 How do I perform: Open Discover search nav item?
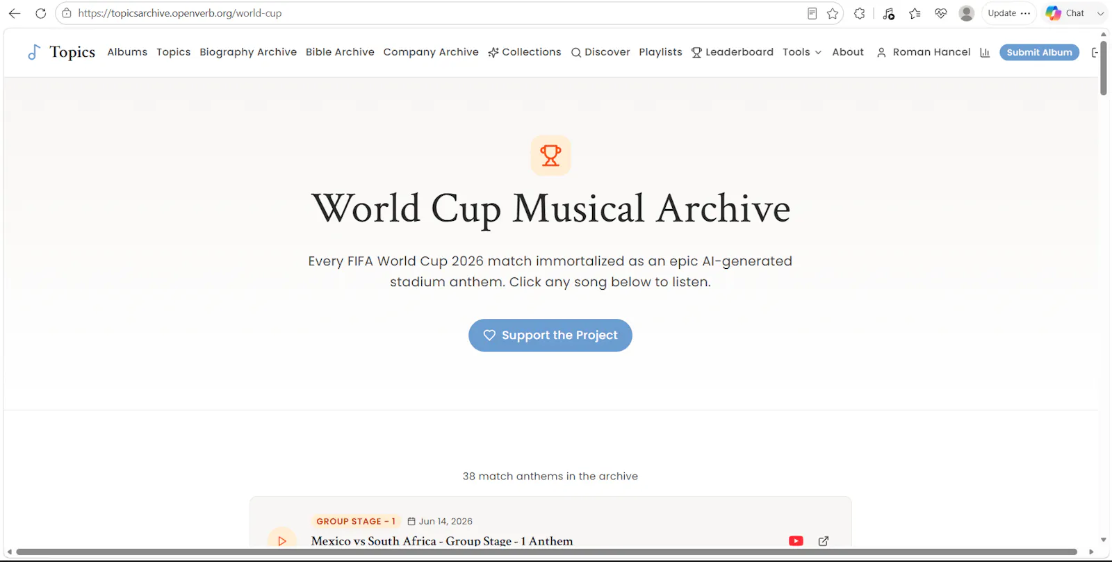(600, 52)
